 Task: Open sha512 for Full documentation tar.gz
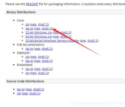coord(47,49)
